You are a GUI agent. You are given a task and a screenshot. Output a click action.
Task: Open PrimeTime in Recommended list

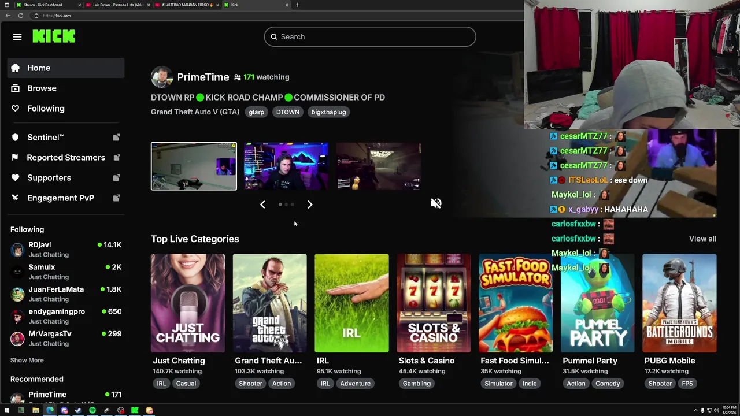coord(66,396)
